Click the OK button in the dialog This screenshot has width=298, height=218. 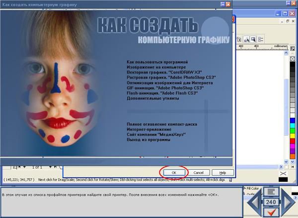(x=173, y=172)
